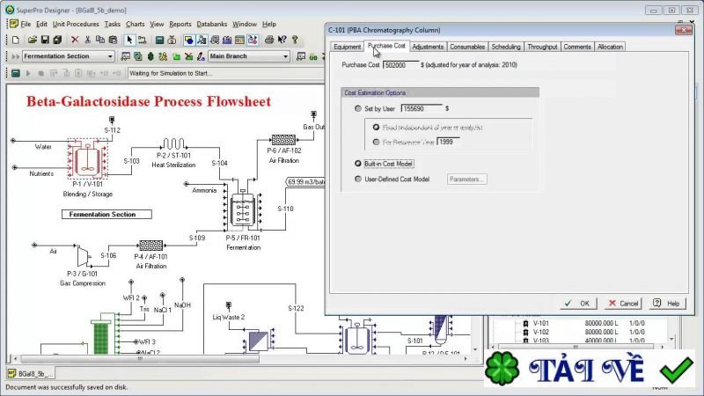
Task: Click the P-5 / FR-101 fermentor icon
Action: pos(243,209)
